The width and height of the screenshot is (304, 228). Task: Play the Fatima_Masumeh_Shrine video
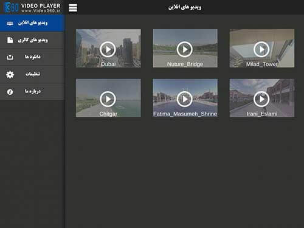(x=185, y=99)
